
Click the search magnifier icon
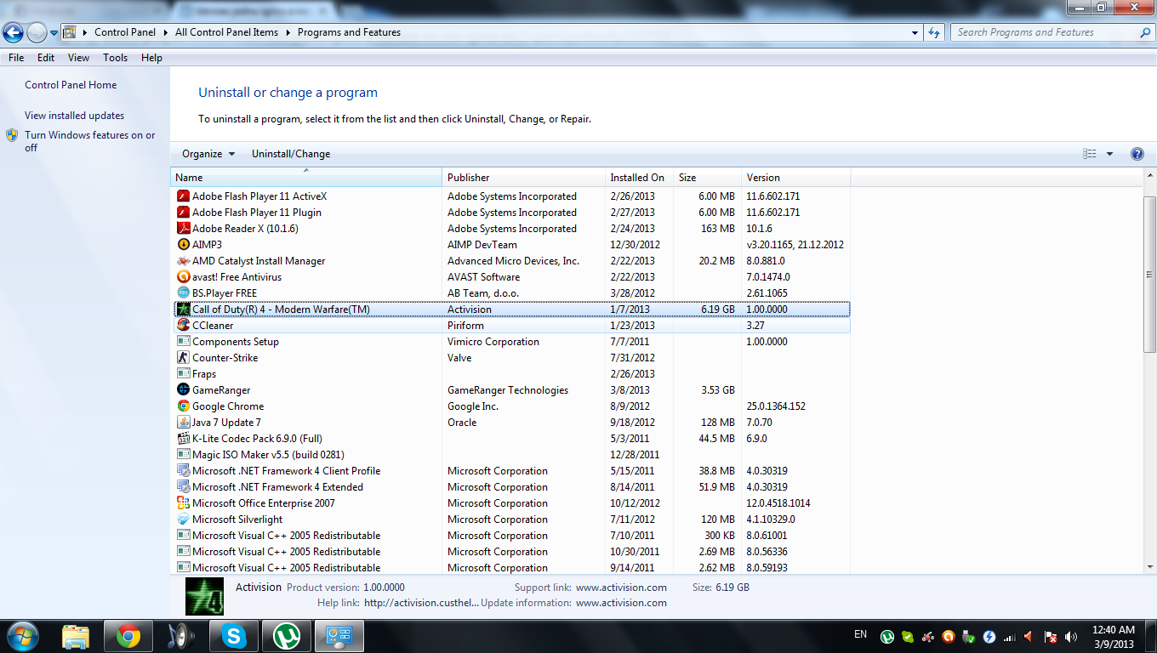1145,32
